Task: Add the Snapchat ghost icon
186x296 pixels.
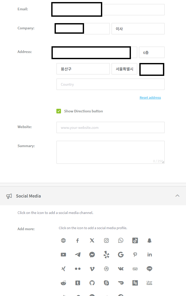Action: (150, 240)
